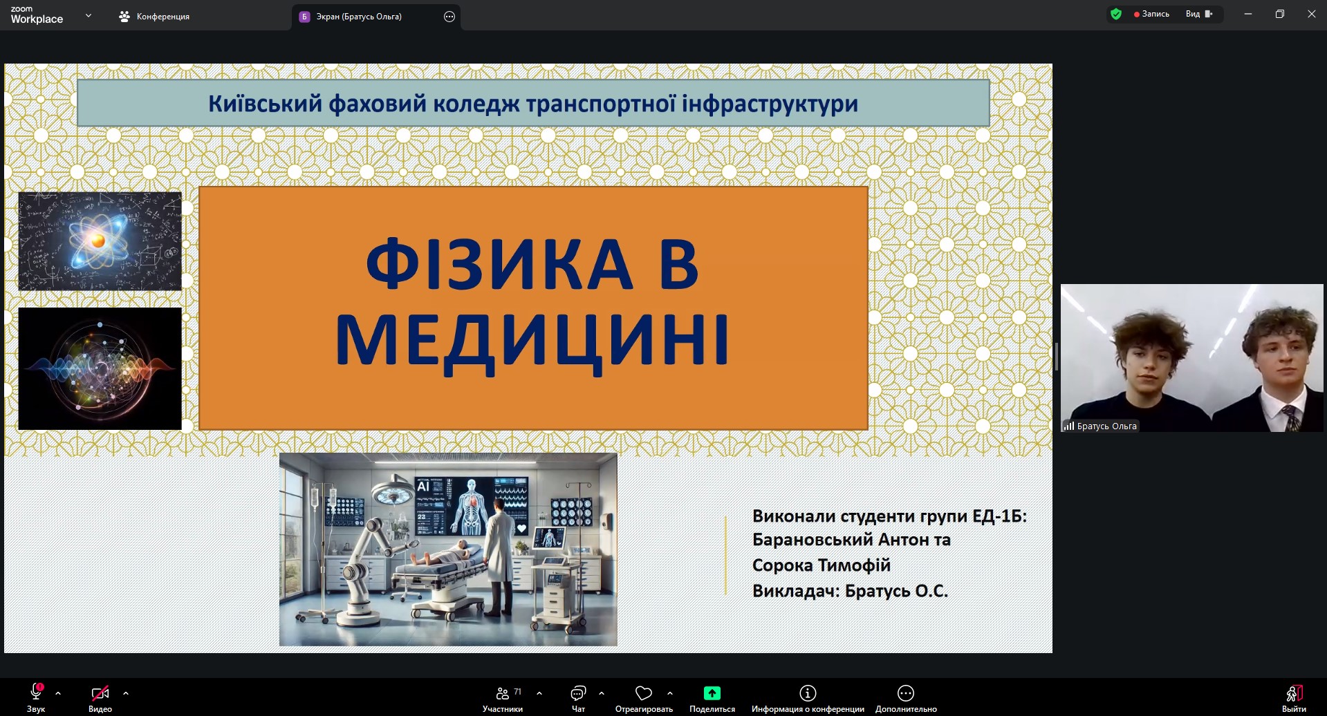Select the shared screen Братусь Ольга tab

(358, 17)
